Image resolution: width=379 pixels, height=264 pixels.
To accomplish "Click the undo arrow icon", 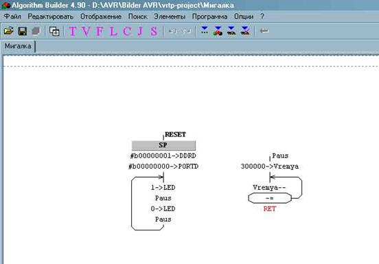I will coord(172,31).
